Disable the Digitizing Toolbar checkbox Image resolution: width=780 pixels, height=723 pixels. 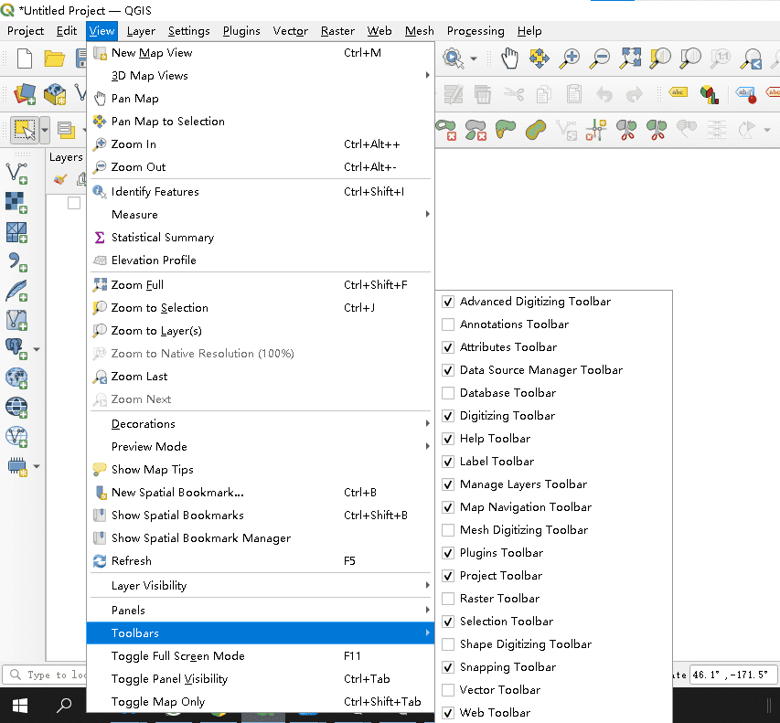tap(448, 416)
